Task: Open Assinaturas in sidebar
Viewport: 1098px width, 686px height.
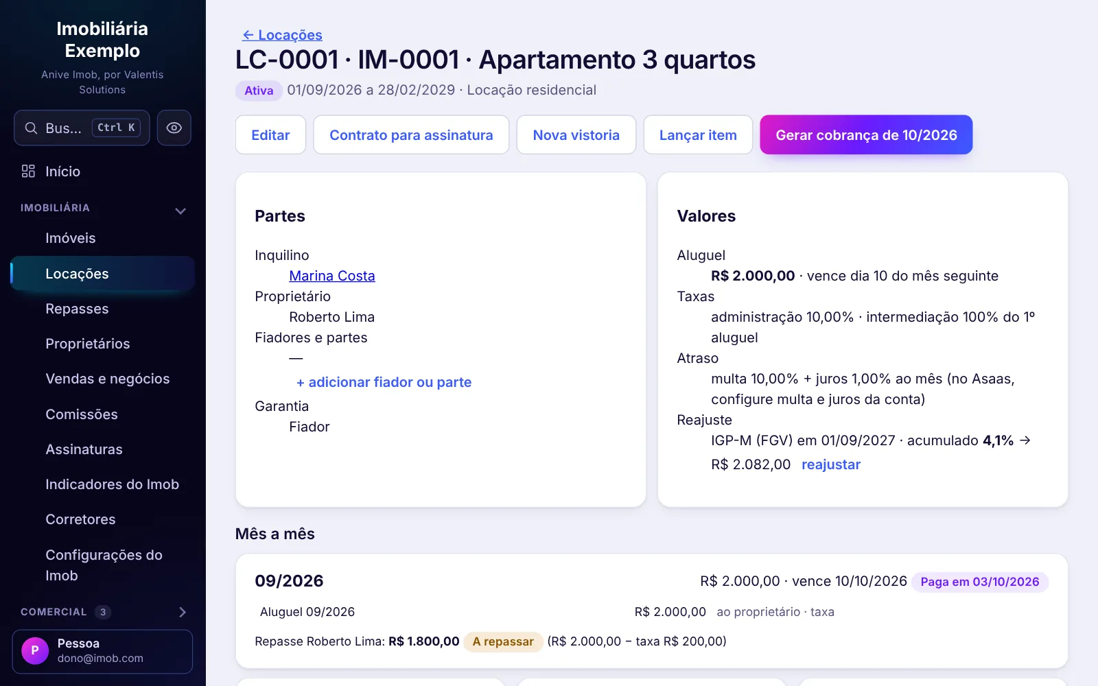Action: coord(103,449)
